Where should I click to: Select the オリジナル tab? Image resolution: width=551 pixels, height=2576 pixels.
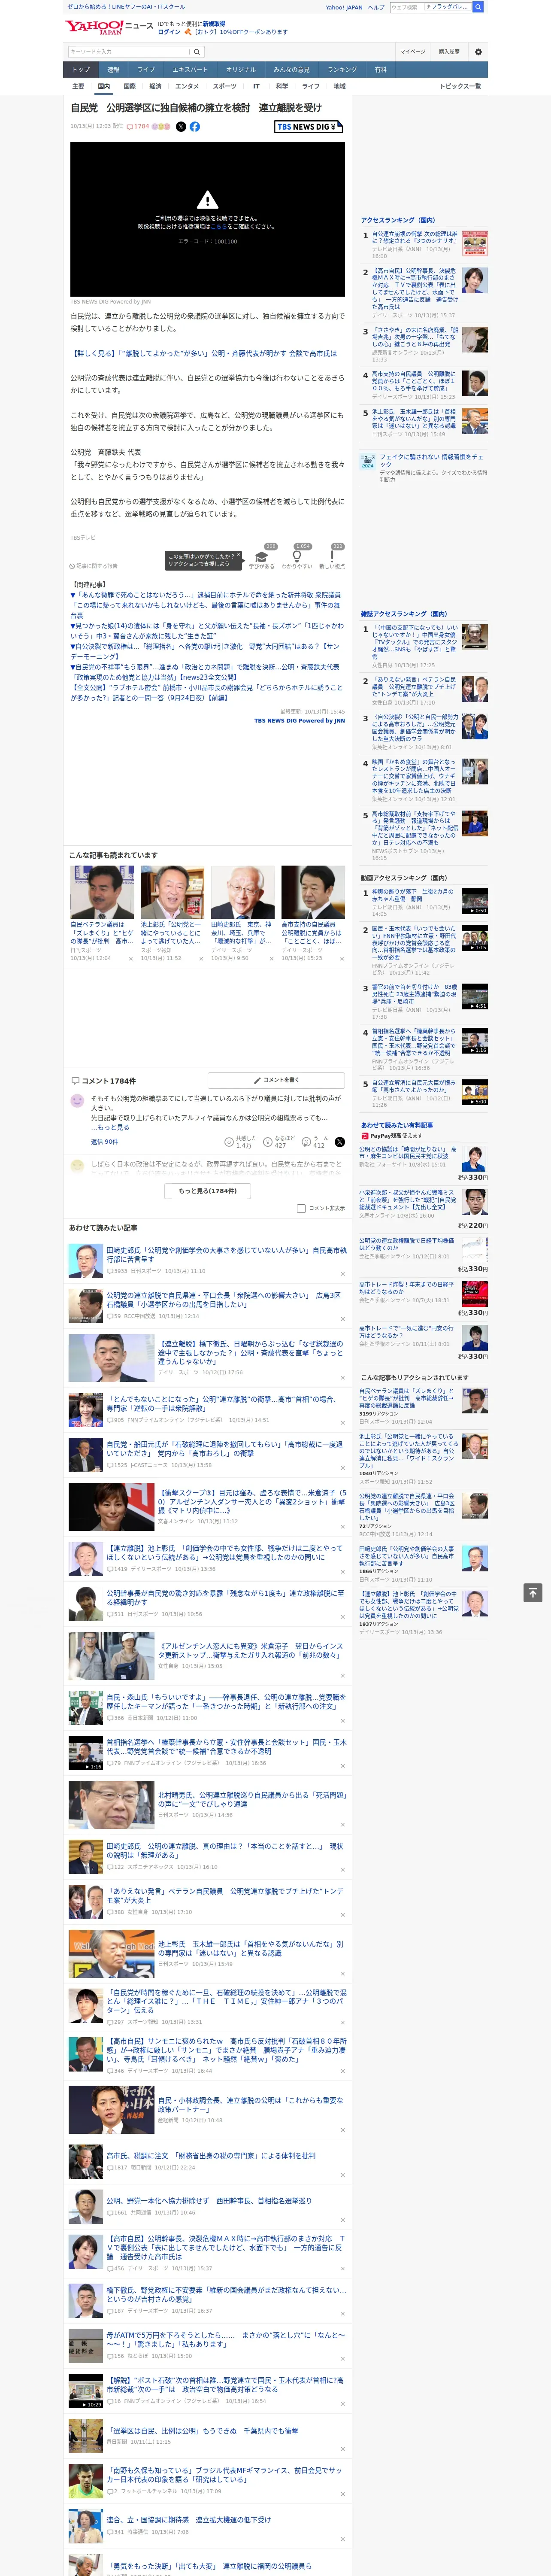[x=241, y=70]
